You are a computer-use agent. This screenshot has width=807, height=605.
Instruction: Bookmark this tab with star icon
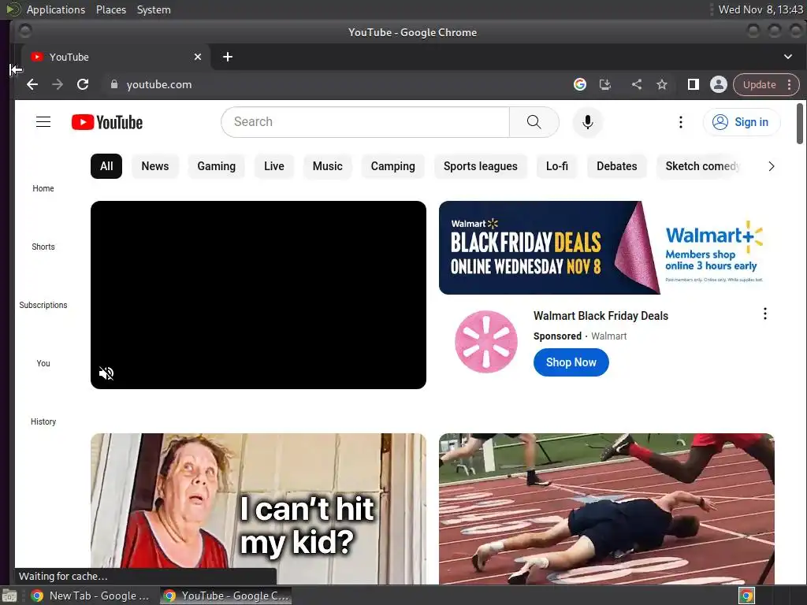coord(662,84)
